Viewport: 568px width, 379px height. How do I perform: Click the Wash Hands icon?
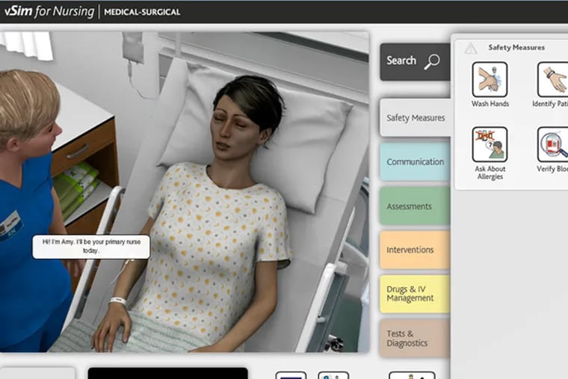pos(490,80)
